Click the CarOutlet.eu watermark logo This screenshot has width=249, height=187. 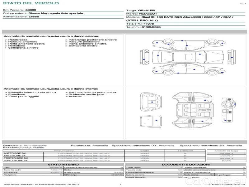[228, 182]
